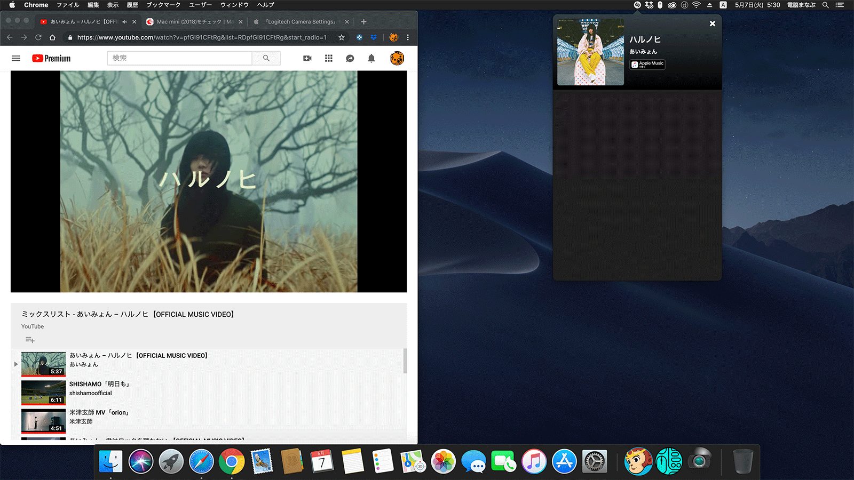
Task: Open the YouTube apps grid icon
Action: [329, 58]
